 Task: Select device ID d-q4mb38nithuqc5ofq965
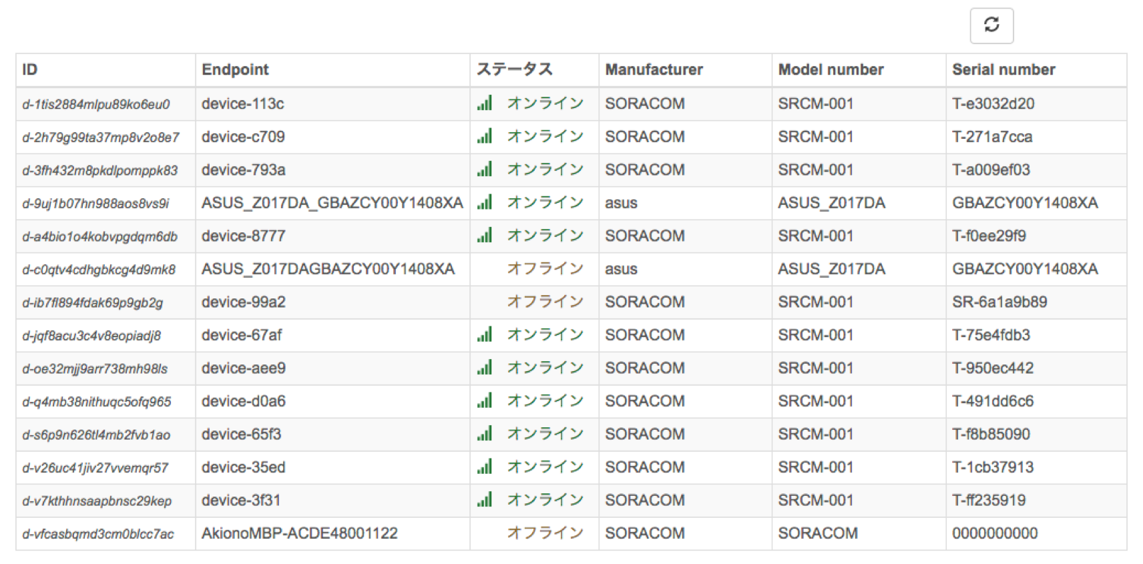tap(97, 402)
